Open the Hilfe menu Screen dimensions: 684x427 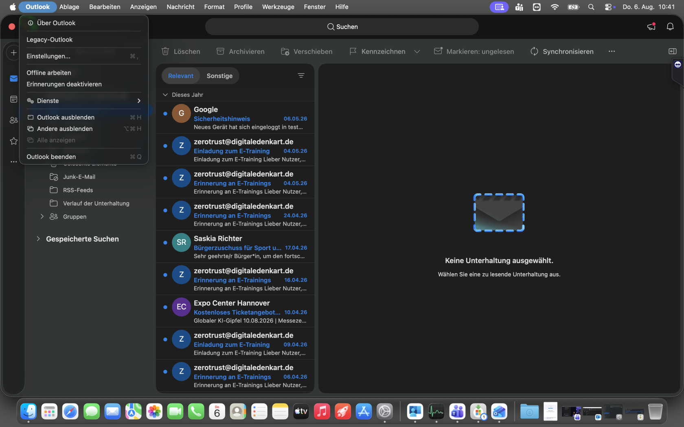(342, 7)
